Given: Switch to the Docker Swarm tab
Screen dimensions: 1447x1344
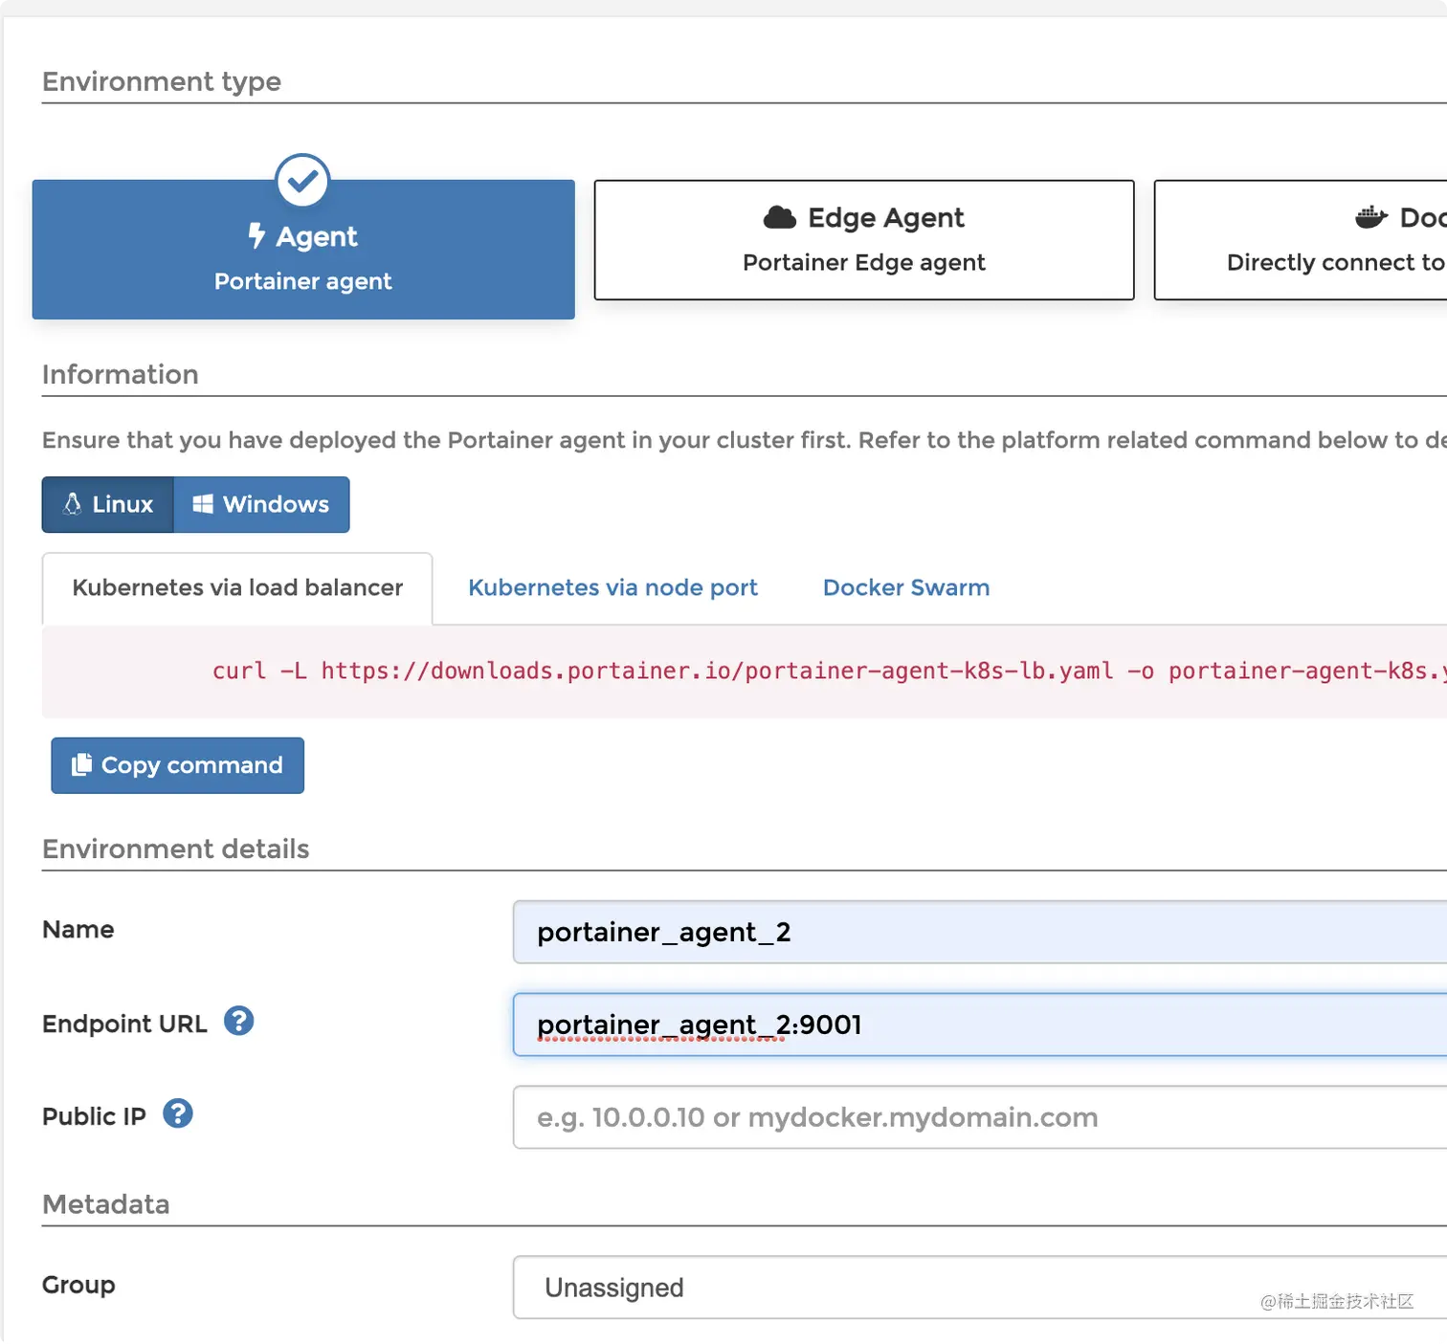Looking at the screenshot, I should point(906,588).
